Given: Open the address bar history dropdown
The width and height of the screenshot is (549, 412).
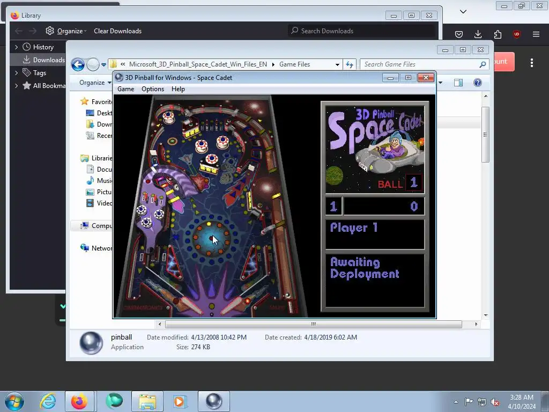Looking at the screenshot, I should [x=337, y=64].
